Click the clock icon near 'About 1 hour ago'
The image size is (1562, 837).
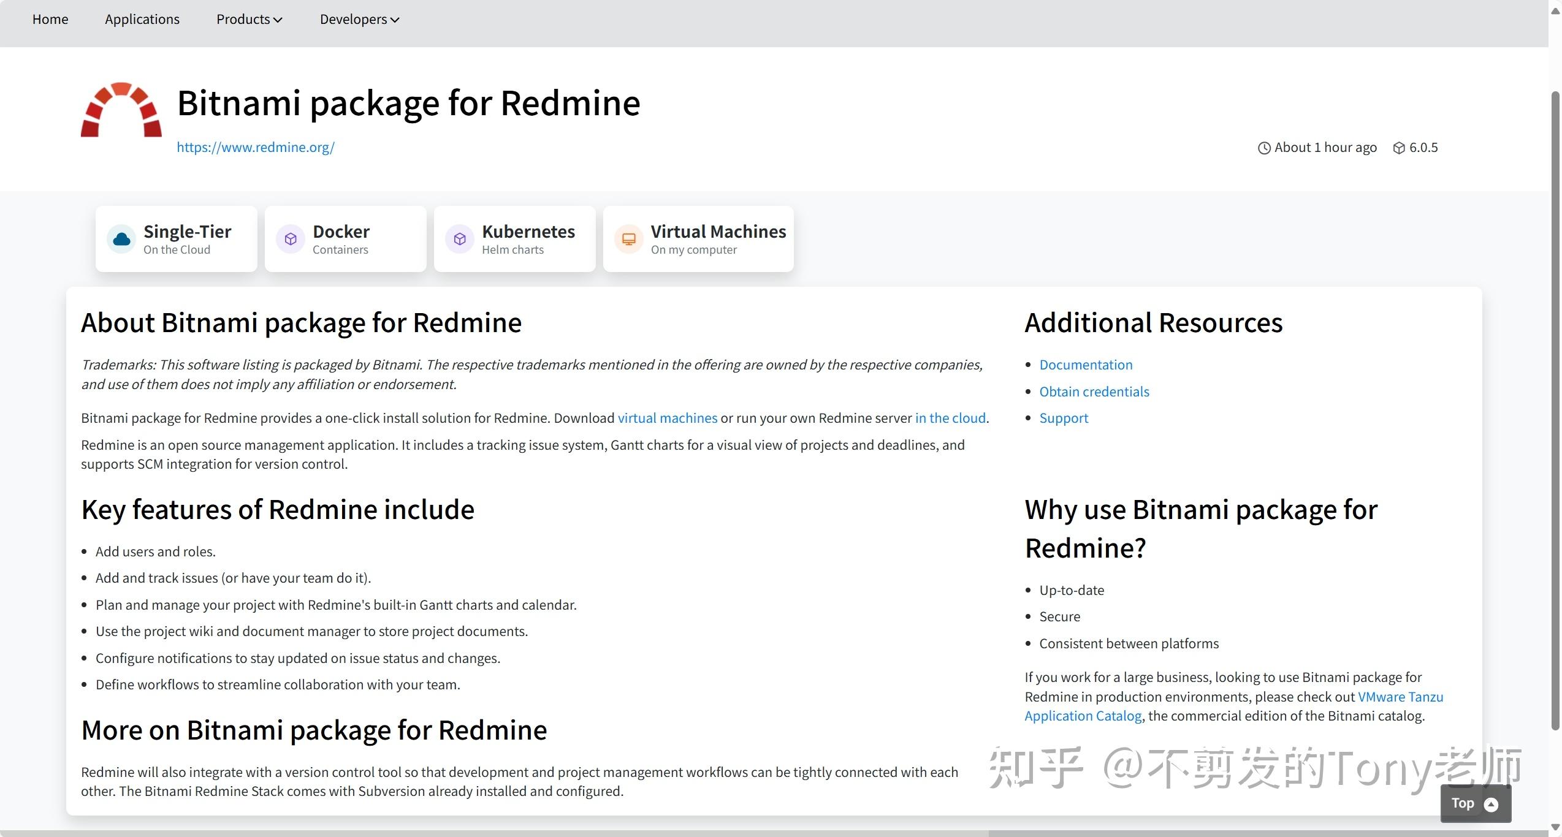click(x=1264, y=147)
